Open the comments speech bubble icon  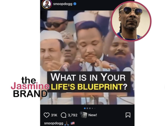click(64, 115)
